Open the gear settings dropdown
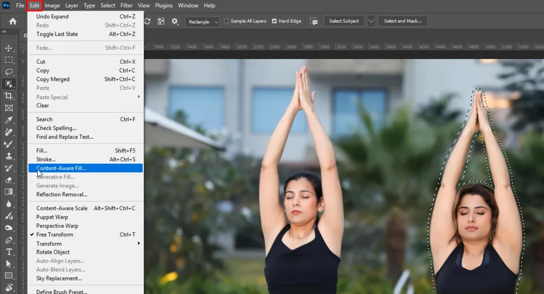 (175, 21)
